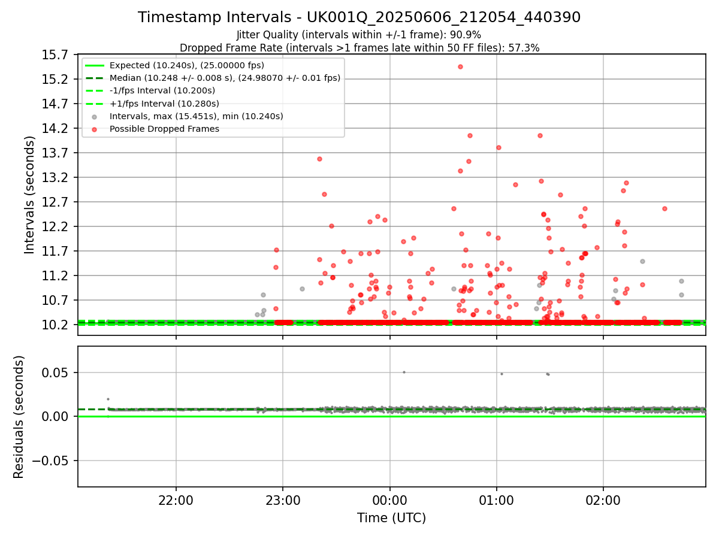719x539 pixels.
Task: Click the solid green Expected line sample in the legend
Action: point(95,65)
